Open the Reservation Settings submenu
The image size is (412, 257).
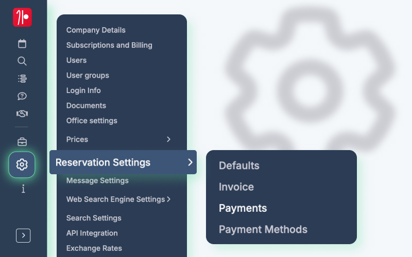point(123,162)
